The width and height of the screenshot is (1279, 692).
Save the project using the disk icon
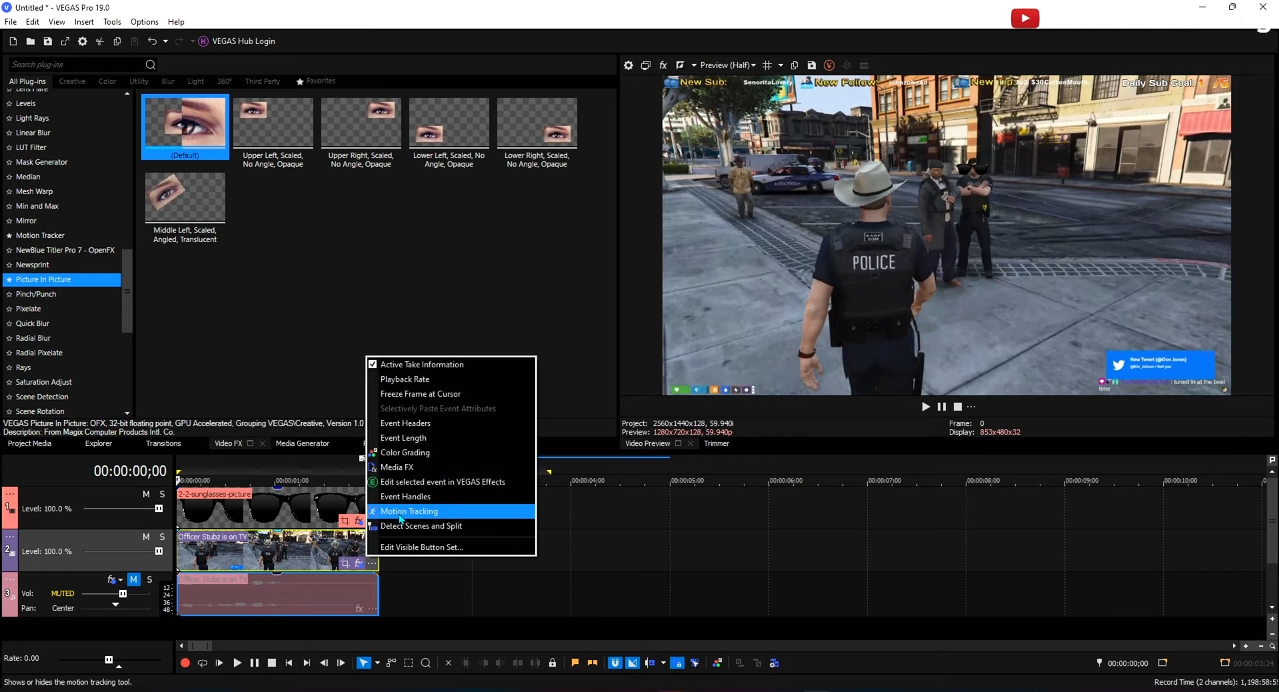click(x=47, y=41)
